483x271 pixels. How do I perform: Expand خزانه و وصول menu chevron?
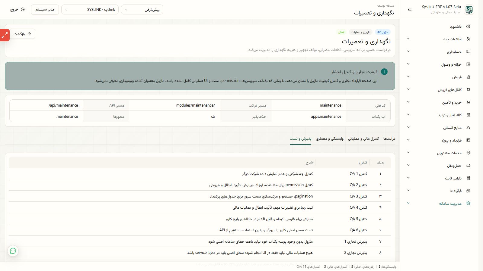pyautogui.click(x=408, y=64)
